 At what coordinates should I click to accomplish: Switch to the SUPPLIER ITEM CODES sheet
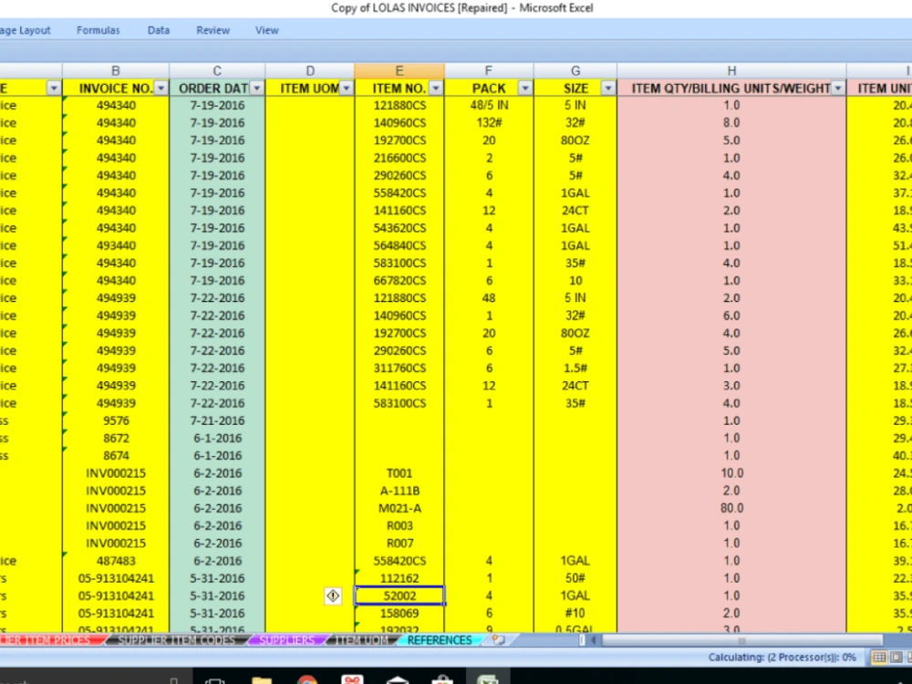coord(176,640)
